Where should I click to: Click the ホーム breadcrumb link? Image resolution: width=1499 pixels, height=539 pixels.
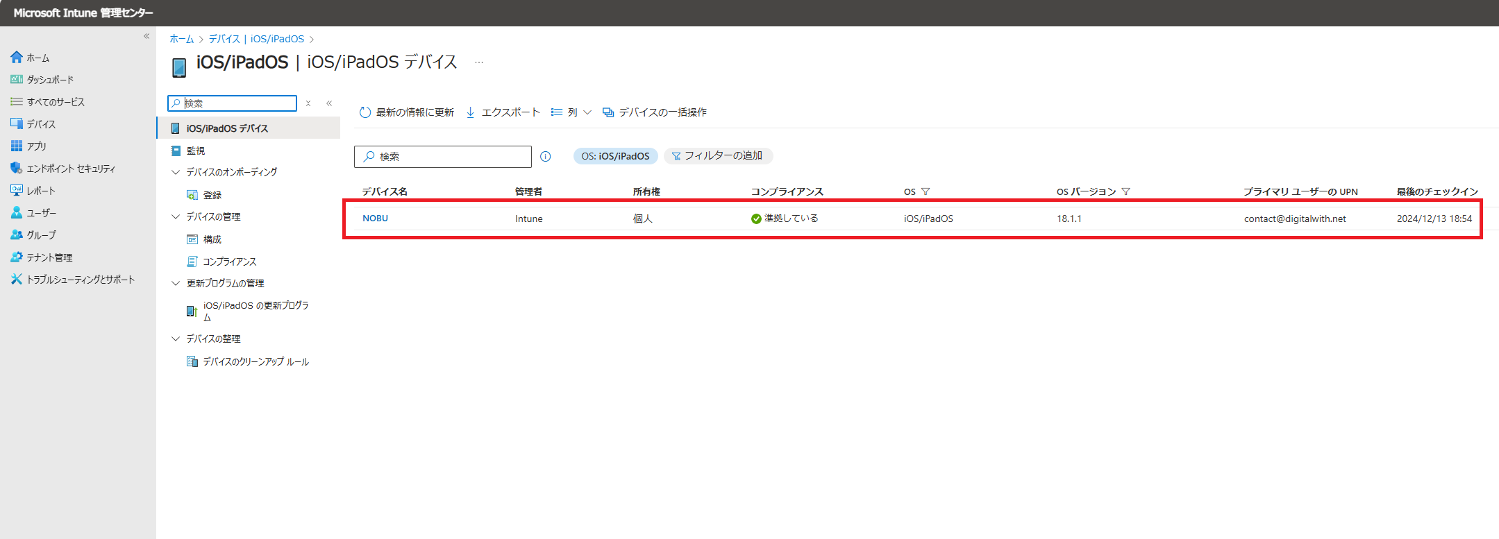tap(181, 39)
